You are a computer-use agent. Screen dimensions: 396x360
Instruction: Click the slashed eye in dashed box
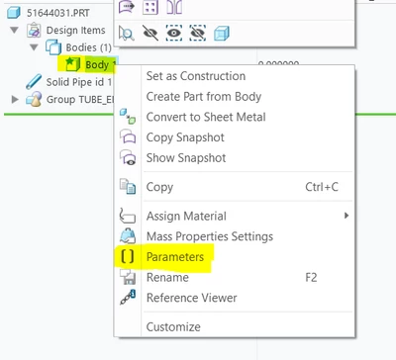point(198,33)
